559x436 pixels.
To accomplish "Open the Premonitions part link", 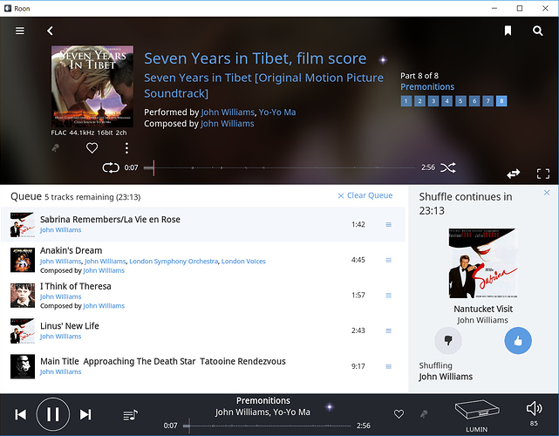I will coord(427,86).
